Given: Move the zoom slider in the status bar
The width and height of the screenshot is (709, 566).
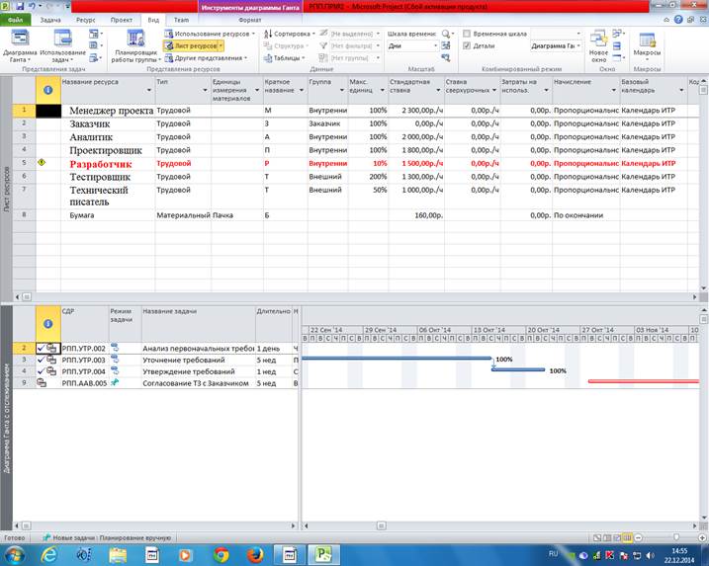Looking at the screenshot, I should tap(676, 537).
